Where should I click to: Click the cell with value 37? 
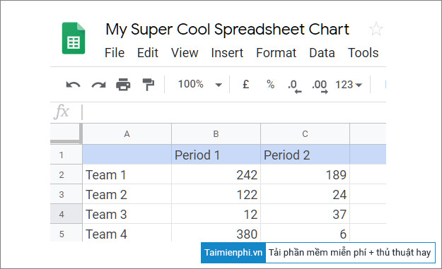point(305,214)
